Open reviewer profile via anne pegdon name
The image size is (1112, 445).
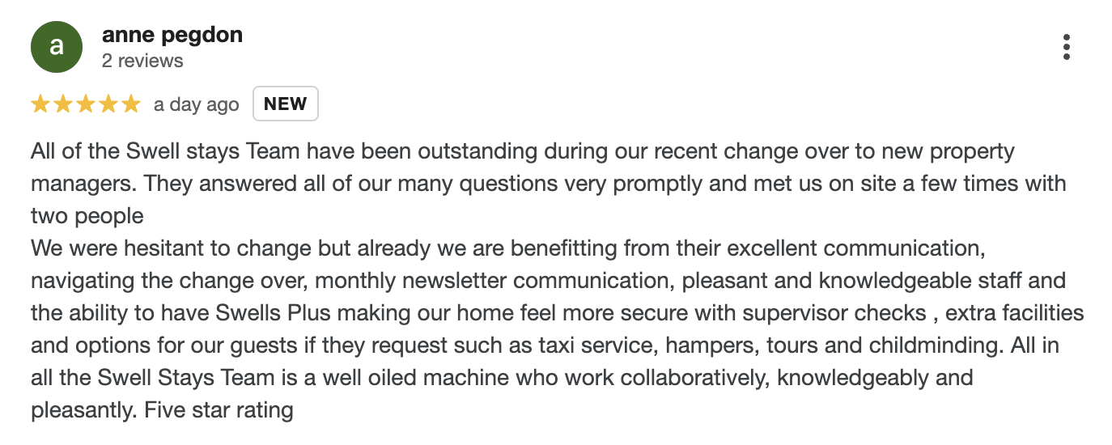click(172, 35)
